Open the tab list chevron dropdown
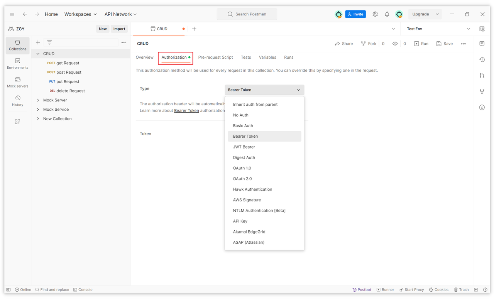Screen dimensions: 494x299 393,29
